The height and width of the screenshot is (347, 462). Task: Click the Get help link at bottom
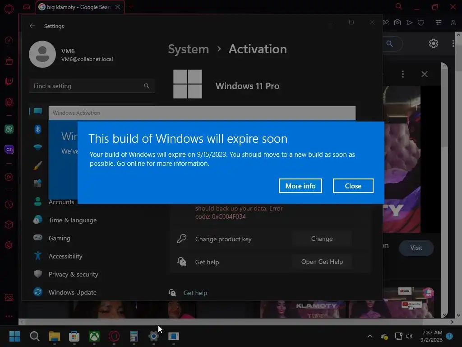pos(195,293)
